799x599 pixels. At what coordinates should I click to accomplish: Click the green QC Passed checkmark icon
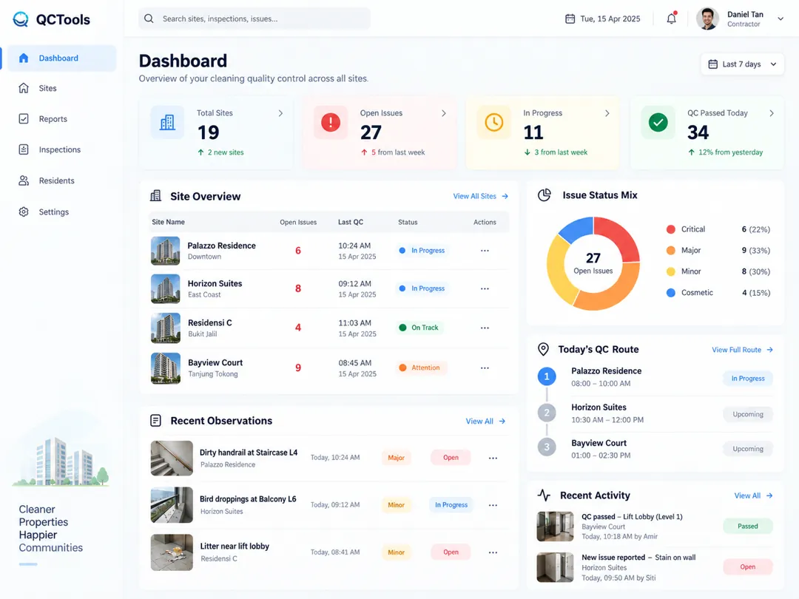tap(658, 122)
